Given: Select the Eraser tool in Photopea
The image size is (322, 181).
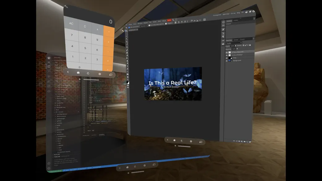Looking at the screenshot, I should click(x=127, y=55).
